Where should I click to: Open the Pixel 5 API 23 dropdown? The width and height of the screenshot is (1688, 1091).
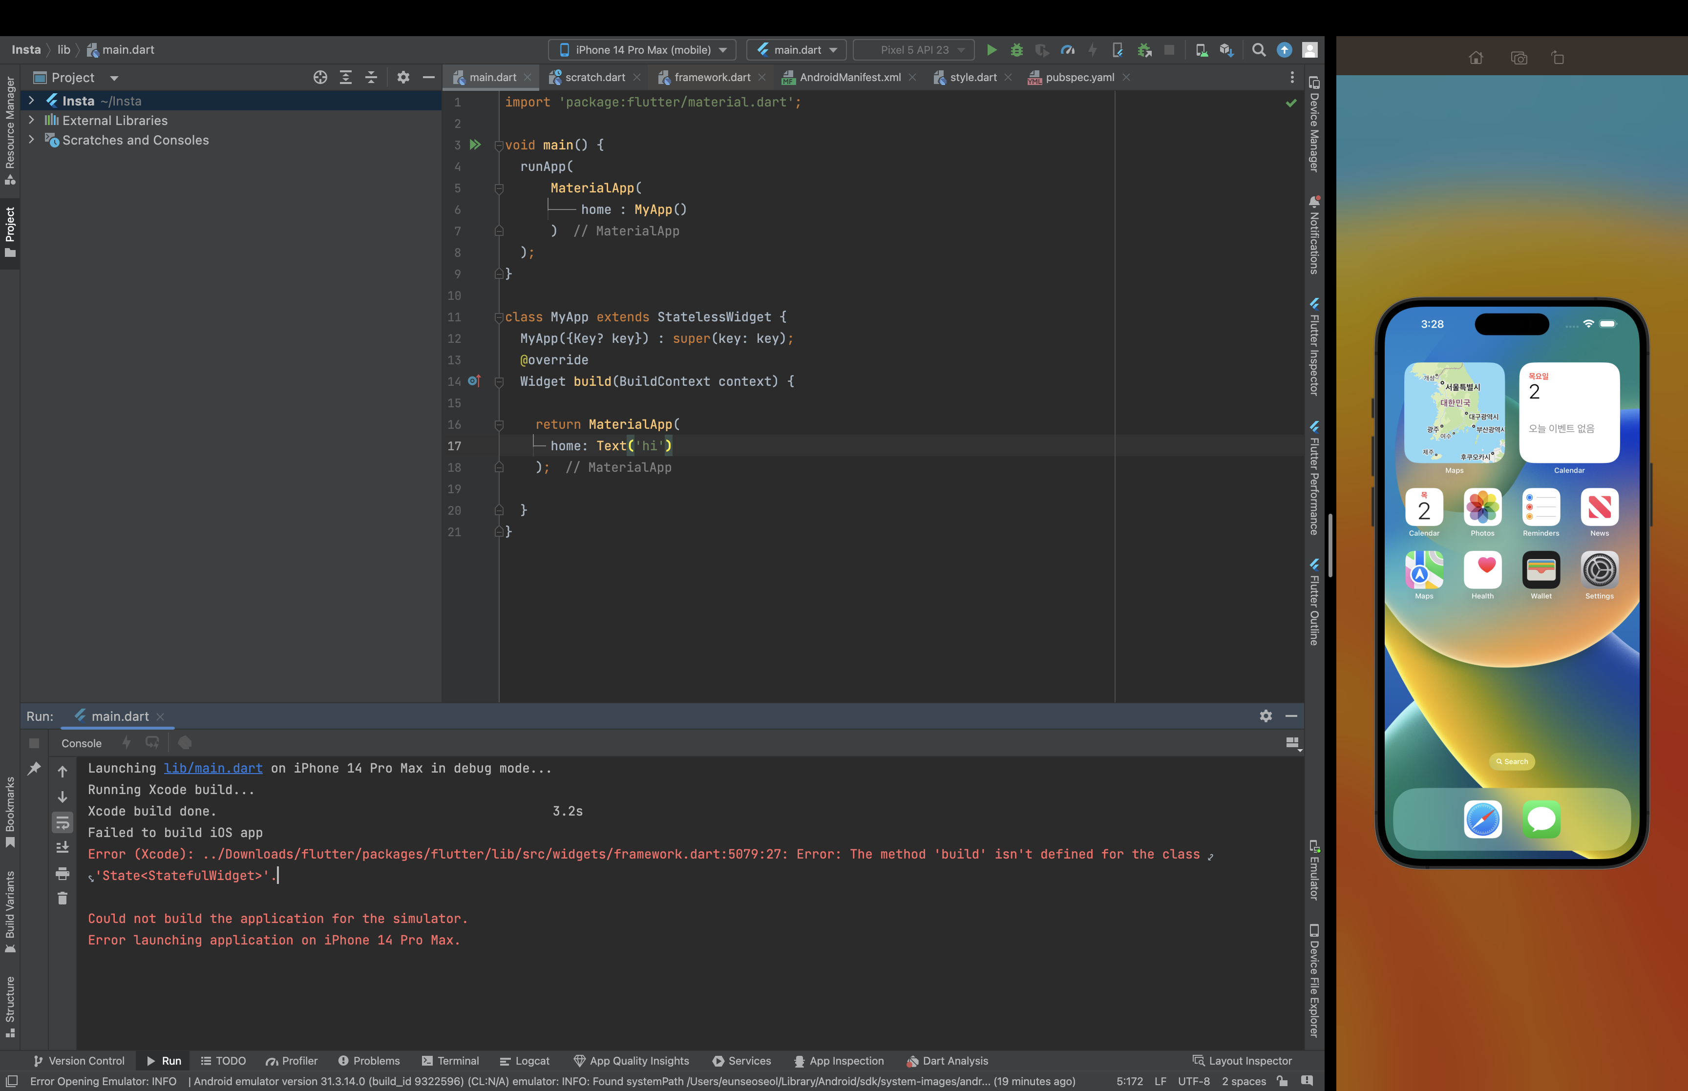pyautogui.click(x=914, y=50)
